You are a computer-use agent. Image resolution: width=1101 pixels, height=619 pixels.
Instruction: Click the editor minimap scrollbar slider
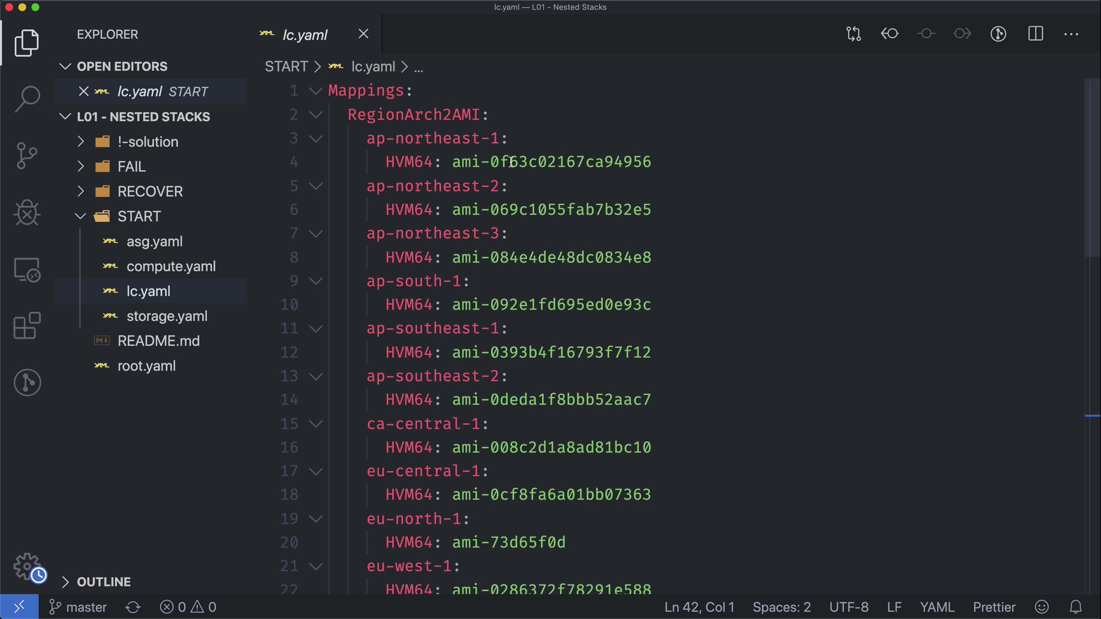1092,167
